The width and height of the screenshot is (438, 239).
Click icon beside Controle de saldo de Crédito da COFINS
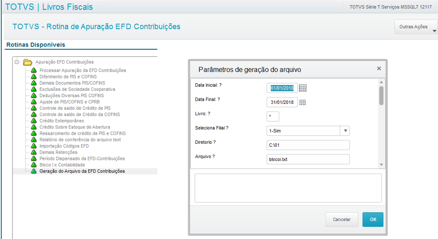[x=34, y=114]
